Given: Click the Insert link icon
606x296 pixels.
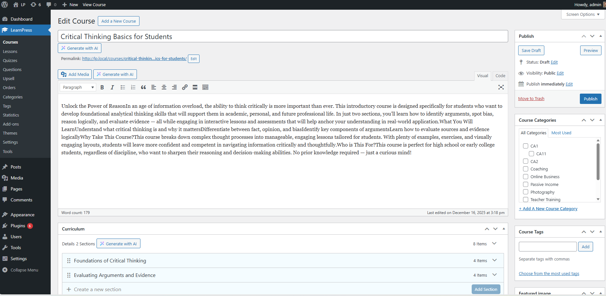Looking at the screenshot, I should coord(185,87).
